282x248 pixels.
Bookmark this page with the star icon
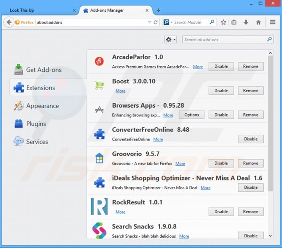click(x=224, y=22)
